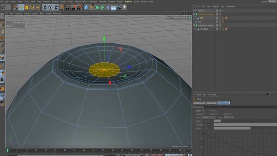277x156 pixels.
Task: Toggle the Z axis lock
Action: [56, 8]
